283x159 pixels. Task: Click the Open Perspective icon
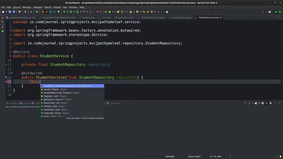270,12
